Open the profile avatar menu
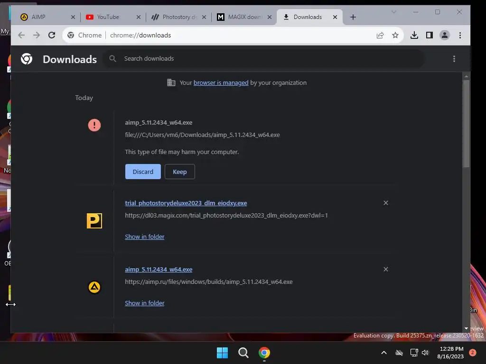Viewport: 486px width, 364px height. (444, 35)
